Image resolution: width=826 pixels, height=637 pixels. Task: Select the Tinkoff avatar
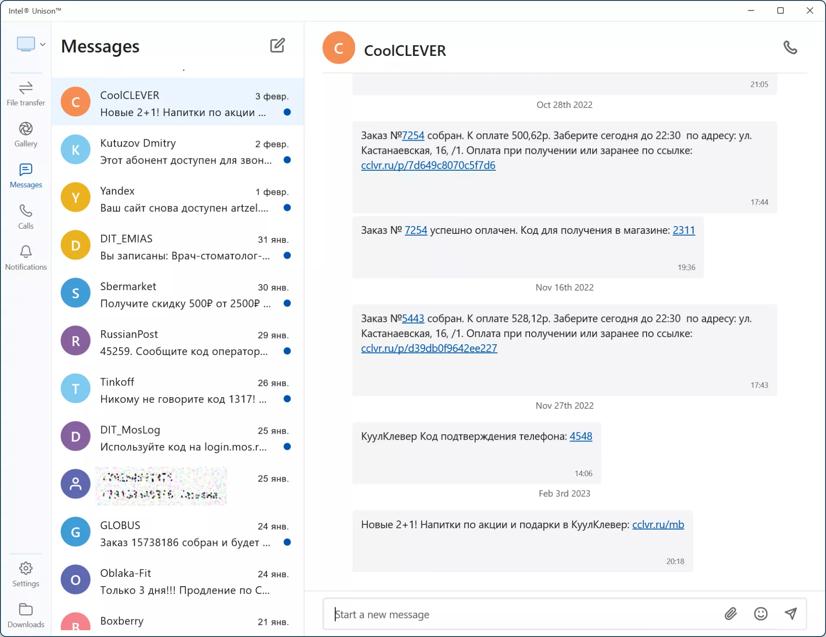tap(76, 388)
